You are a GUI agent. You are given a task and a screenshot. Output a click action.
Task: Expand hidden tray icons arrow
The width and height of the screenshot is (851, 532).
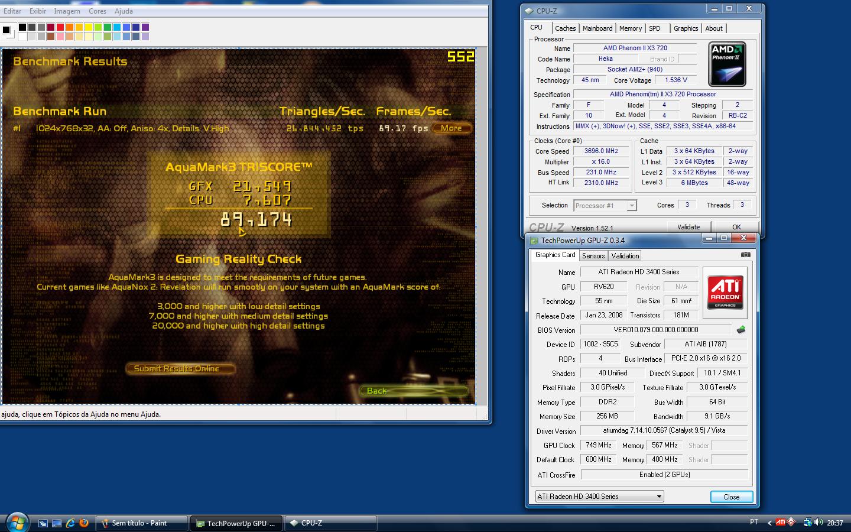coord(769,523)
